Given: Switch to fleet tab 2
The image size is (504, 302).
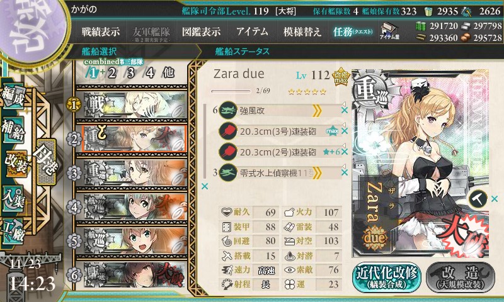Looking at the screenshot, I should click(112, 73).
